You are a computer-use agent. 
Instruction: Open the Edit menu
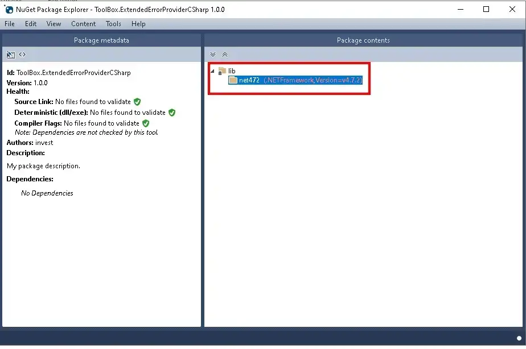pyautogui.click(x=31, y=24)
